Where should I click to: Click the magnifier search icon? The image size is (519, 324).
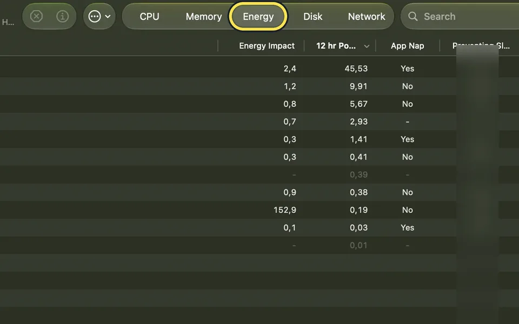412,16
